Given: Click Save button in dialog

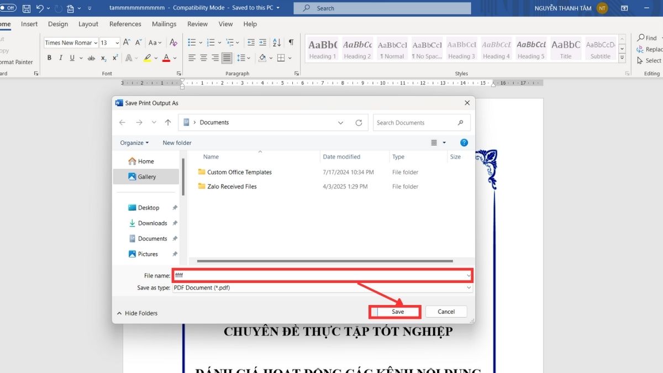Looking at the screenshot, I should pos(398,312).
